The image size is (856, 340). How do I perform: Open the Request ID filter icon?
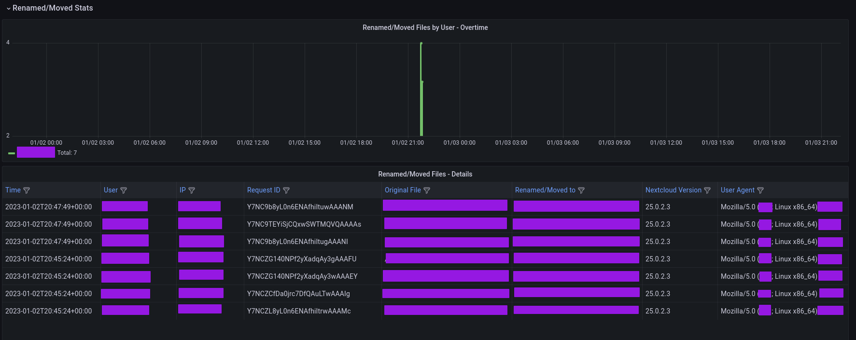[286, 190]
